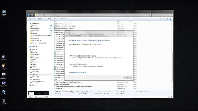The image size is (198, 111).
Task: Click Open in the command bar
Action: (x=41, y=19)
